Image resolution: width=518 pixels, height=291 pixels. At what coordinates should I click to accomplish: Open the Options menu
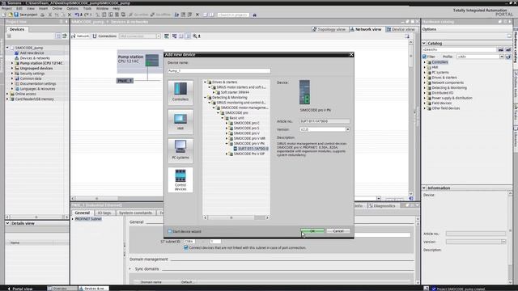click(72, 8)
